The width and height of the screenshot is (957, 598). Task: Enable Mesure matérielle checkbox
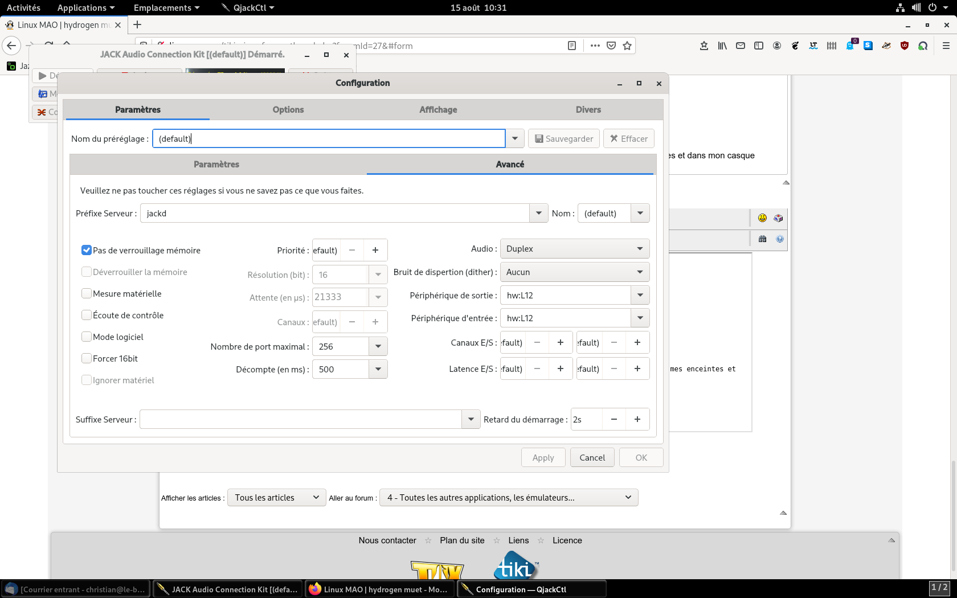[87, 293]
